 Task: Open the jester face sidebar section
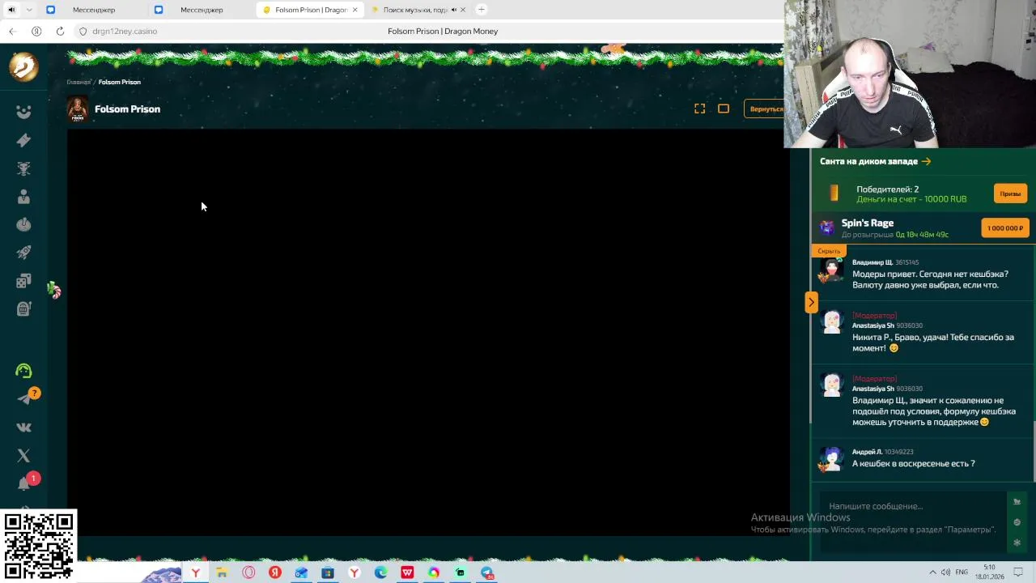point(23,112)
